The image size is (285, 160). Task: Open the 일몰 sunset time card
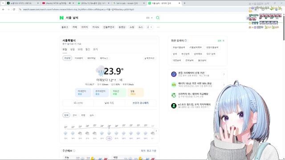point(135,92)
